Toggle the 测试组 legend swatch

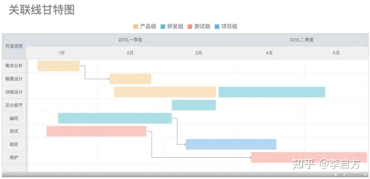pos(190,26)
